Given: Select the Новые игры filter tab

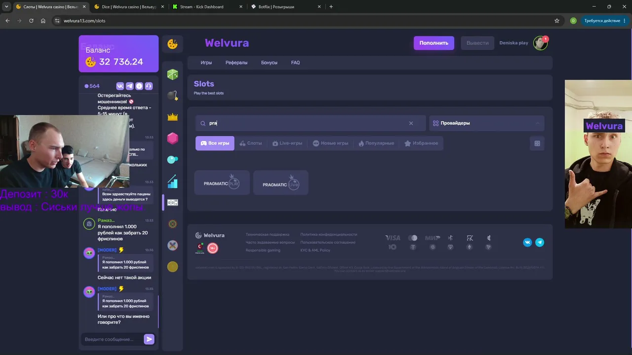Looking at the screenshot, I should coord(330,143).
